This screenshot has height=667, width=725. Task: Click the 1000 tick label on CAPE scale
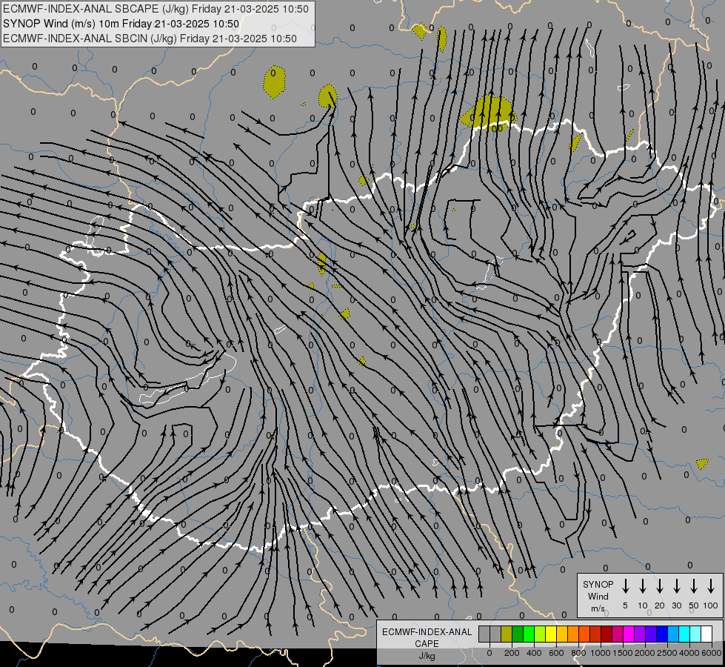(x=601, y=653)
